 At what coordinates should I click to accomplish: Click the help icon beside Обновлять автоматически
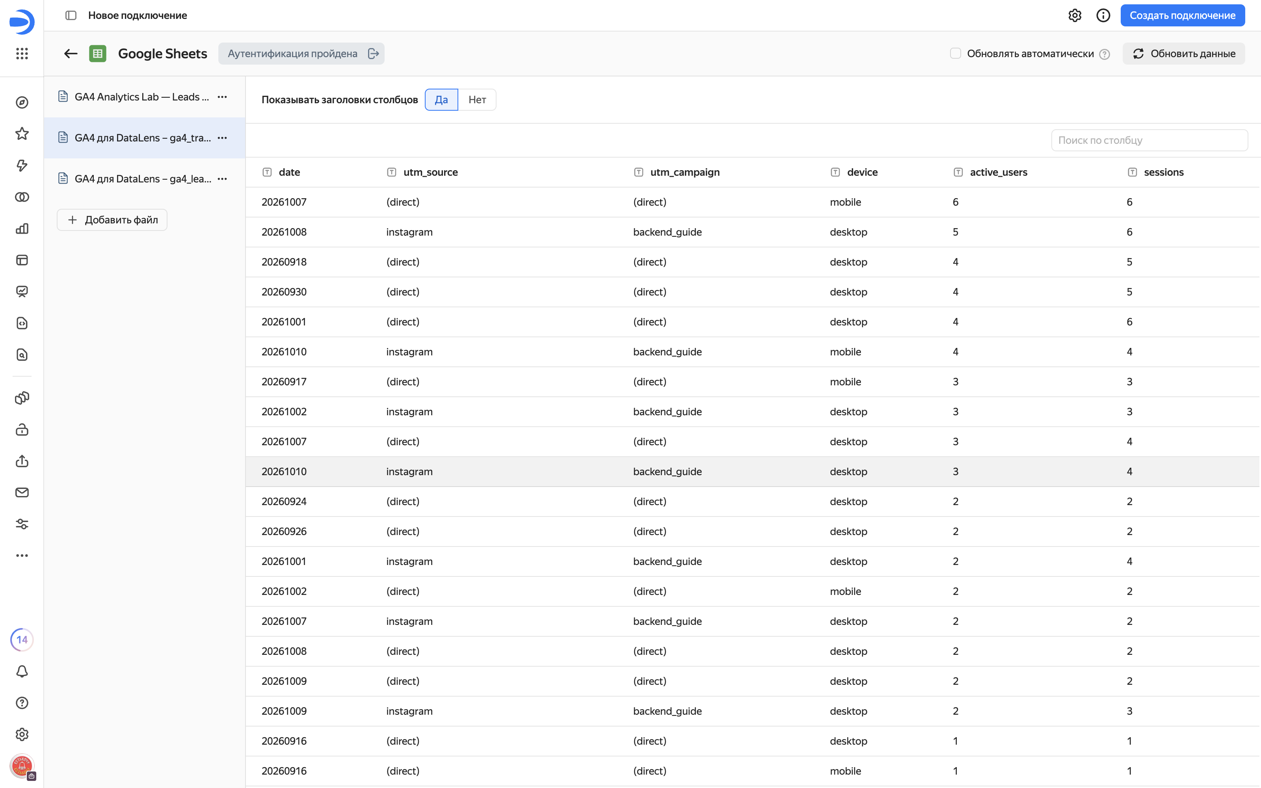point(1104,54)
